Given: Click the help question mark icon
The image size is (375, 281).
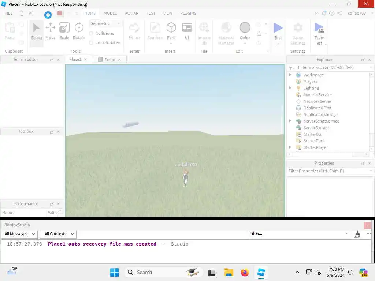Looking at the screenshot, I should [332, 14].
